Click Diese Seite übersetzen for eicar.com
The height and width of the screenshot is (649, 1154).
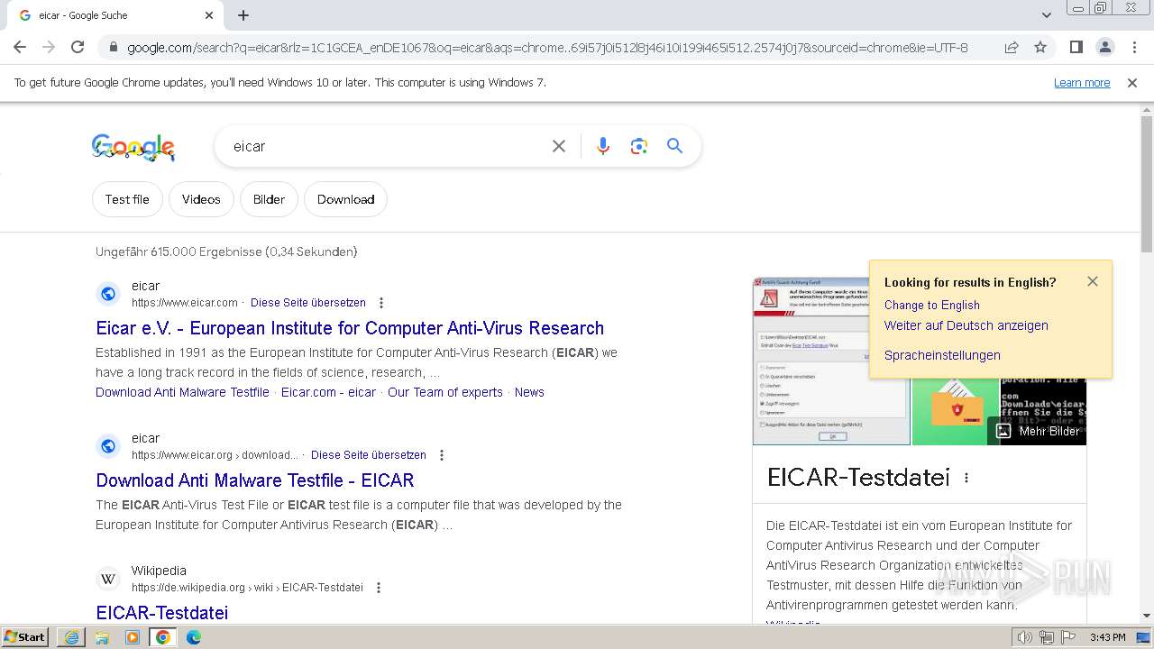(x=308, y=303)
